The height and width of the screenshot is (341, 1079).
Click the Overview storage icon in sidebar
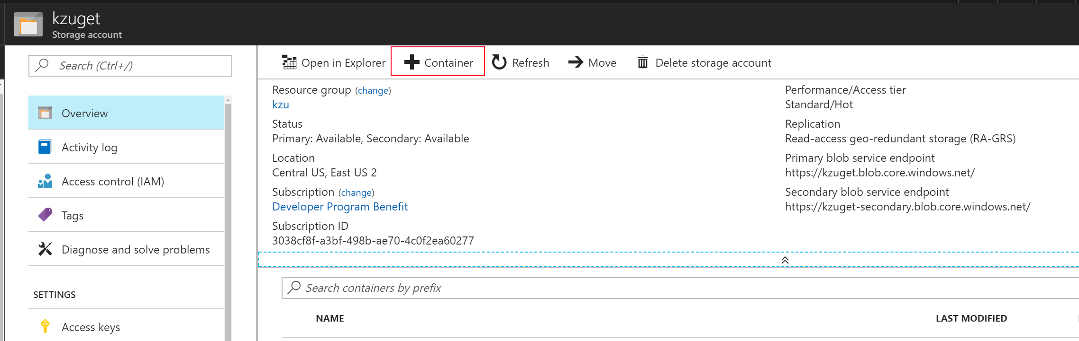pyautogui.click(x=45, y=113)
